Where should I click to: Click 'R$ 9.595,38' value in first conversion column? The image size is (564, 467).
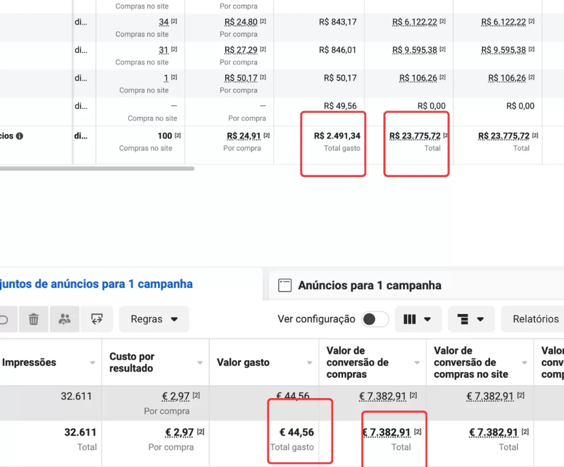415,50
